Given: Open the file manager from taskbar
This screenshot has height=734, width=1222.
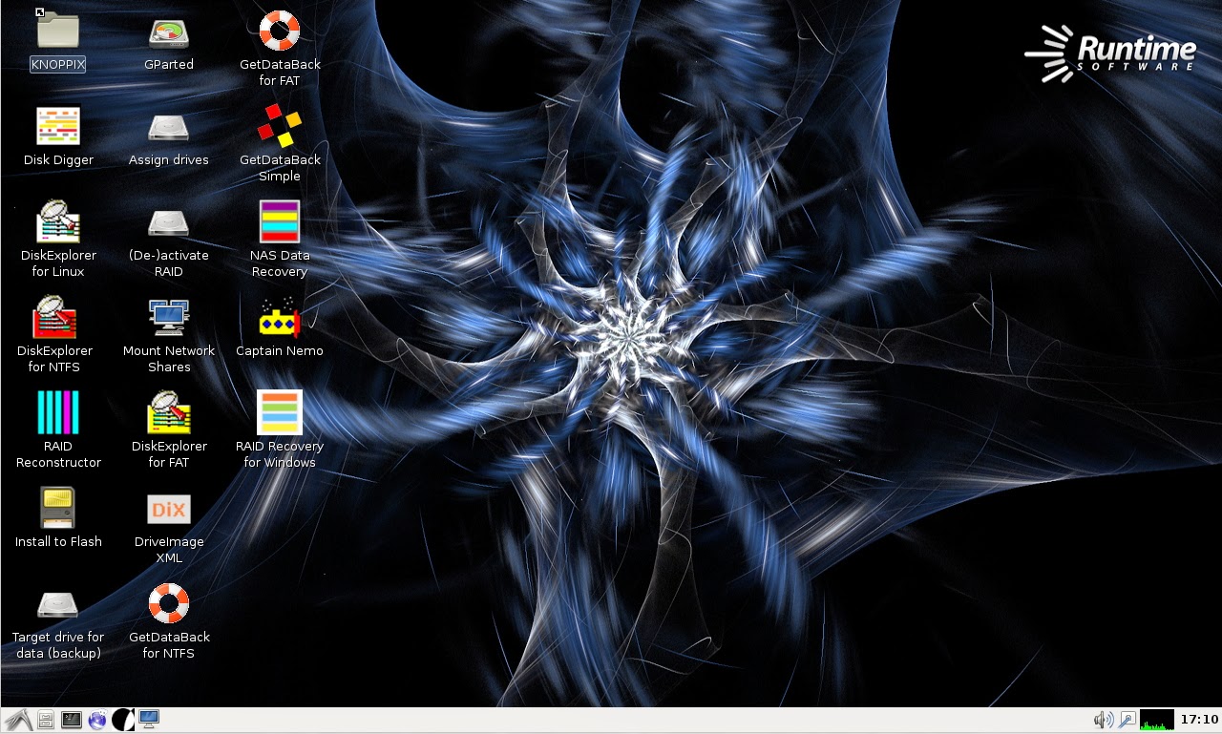Looking at the screenshot, I should (x=46, y=720).
